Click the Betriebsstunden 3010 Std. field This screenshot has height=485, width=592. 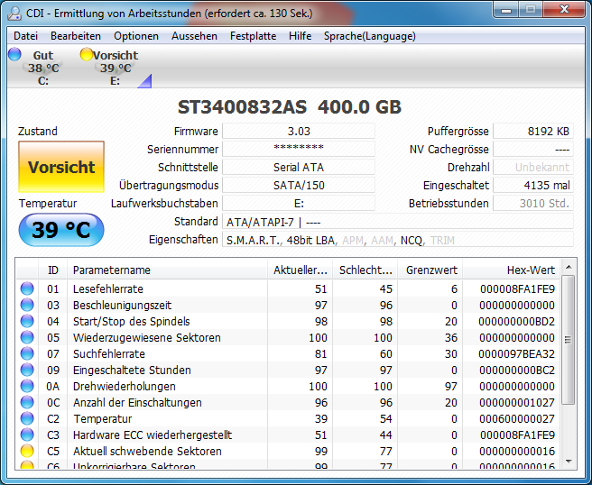point(533,203)
